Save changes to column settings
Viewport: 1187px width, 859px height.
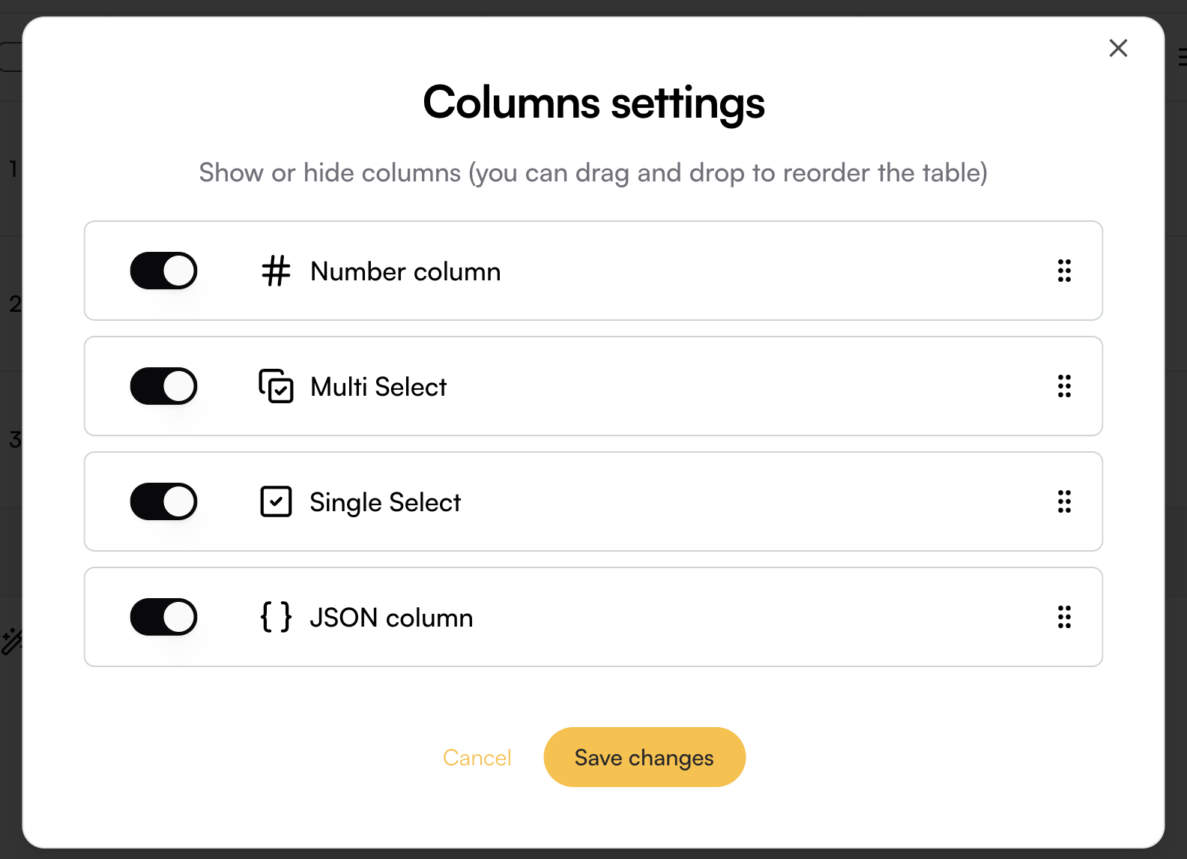click(644, 757)
